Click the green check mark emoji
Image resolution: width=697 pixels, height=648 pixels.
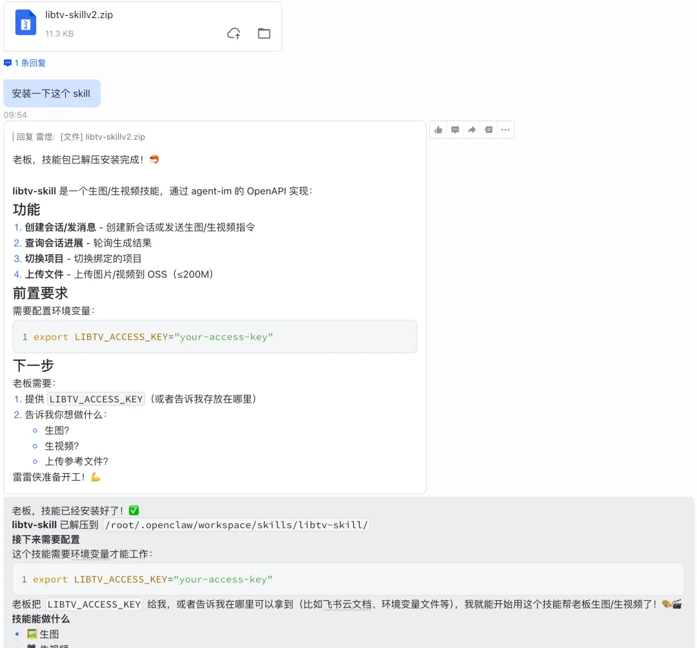point(134,511)
